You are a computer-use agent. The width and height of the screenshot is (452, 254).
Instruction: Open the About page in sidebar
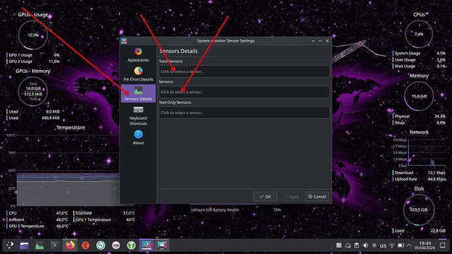click(x=138, y=137)
